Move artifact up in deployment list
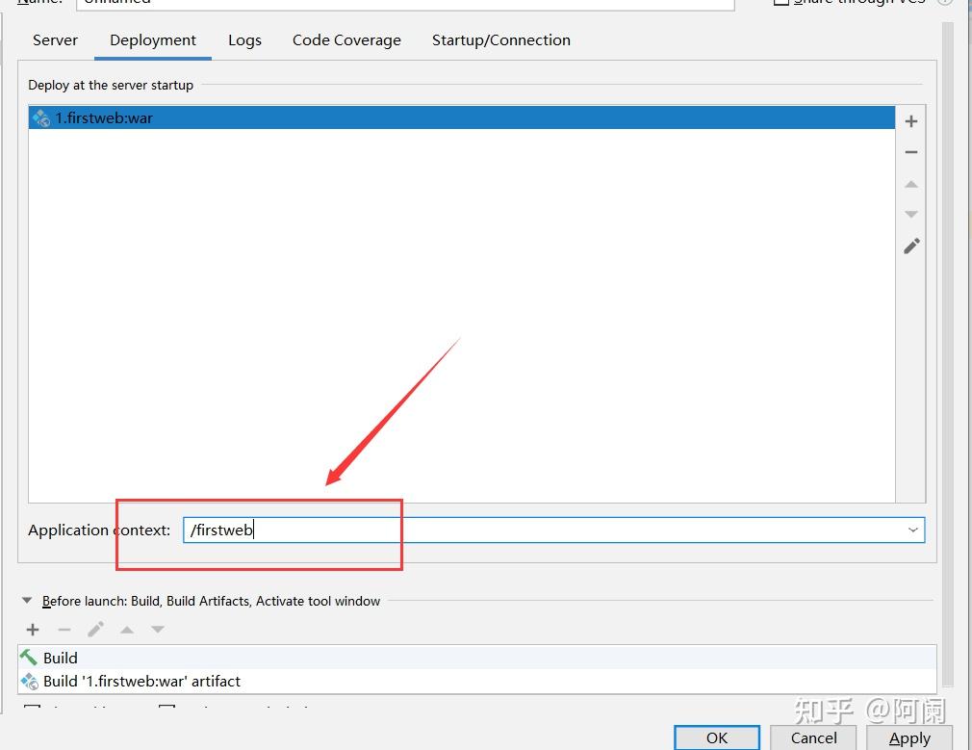The image size is (972, 750). tap(910, 184)
